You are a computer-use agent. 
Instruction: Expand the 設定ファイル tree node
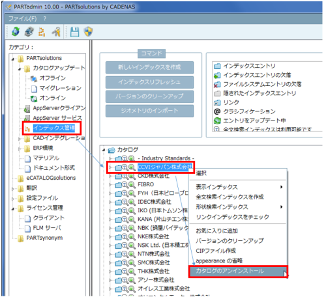[x=13, y=199]
